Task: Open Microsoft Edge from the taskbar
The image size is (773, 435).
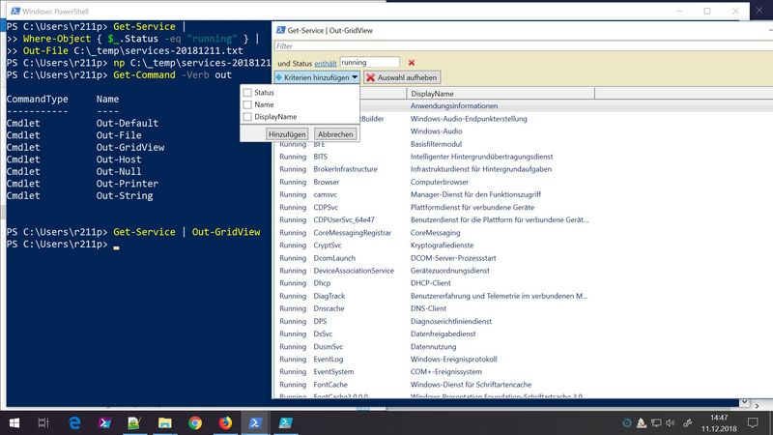Action: click(74, 422)
